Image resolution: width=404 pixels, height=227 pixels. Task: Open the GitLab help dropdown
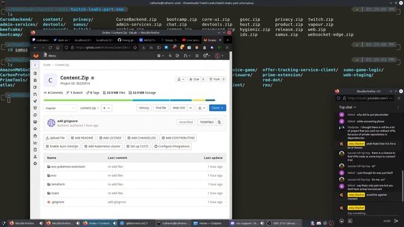coord(206,55)
